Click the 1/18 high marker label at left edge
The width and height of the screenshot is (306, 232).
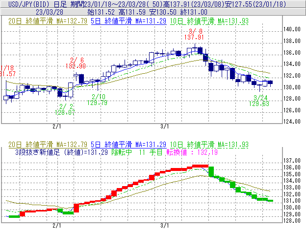click(7, 71)
